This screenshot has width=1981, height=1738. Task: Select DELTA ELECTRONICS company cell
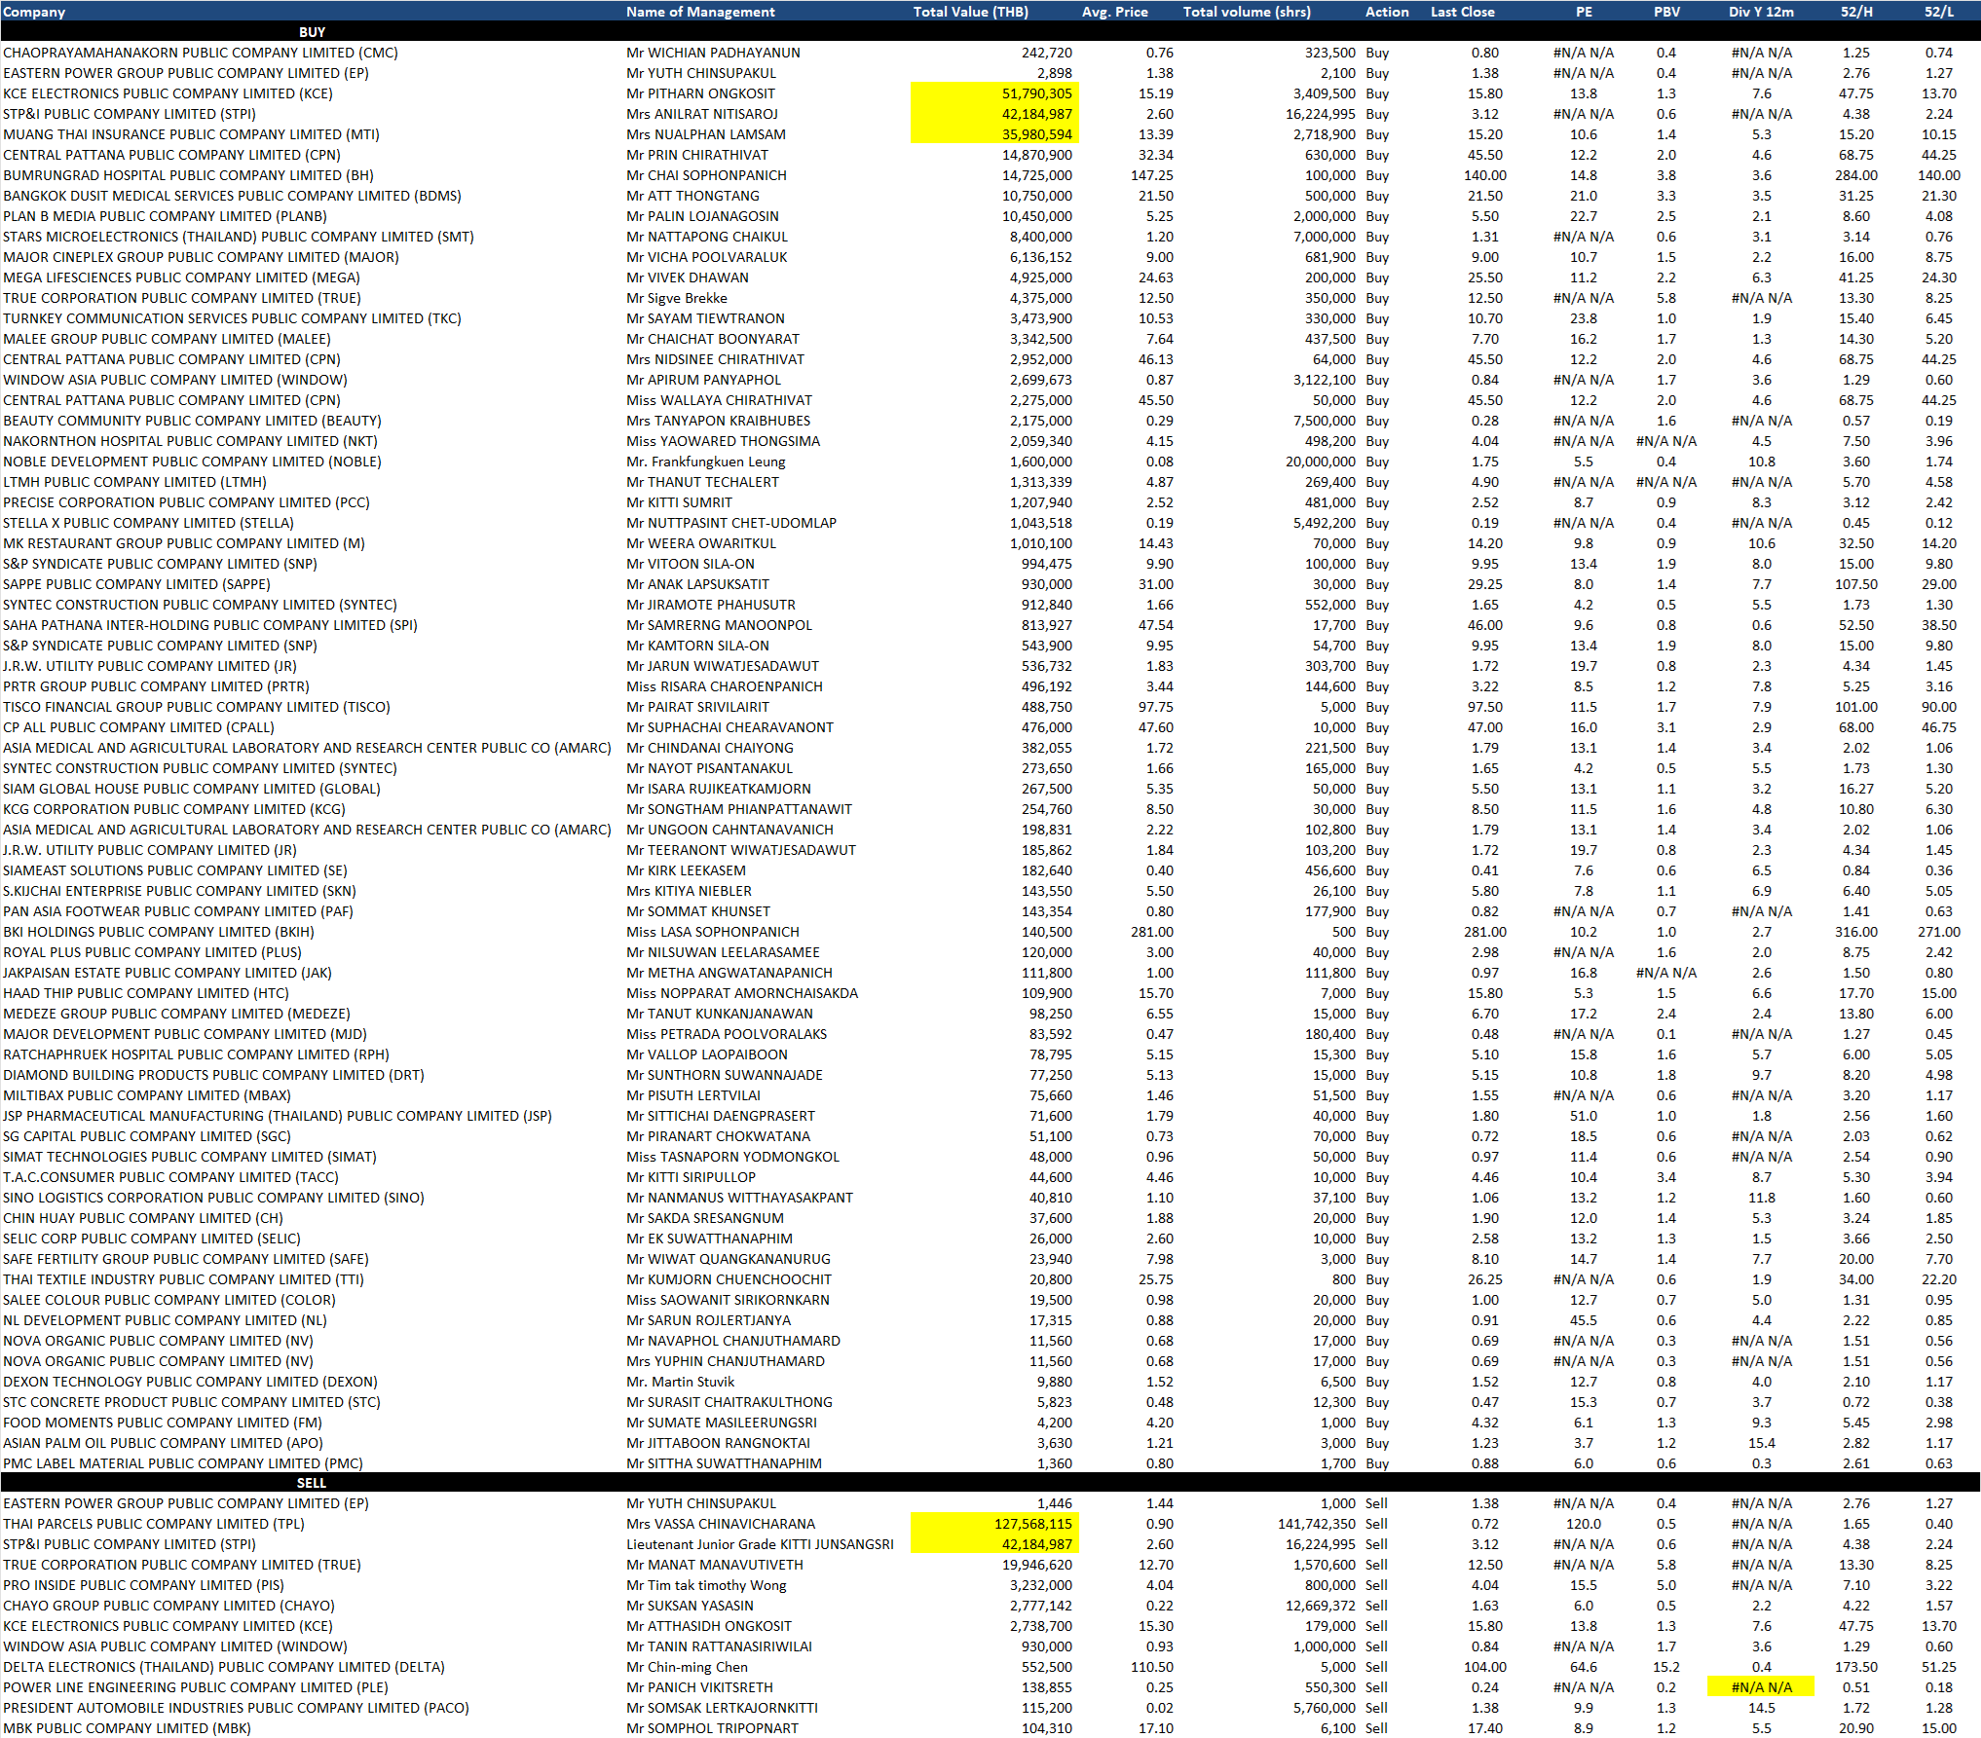click(x=224, y=1667)
